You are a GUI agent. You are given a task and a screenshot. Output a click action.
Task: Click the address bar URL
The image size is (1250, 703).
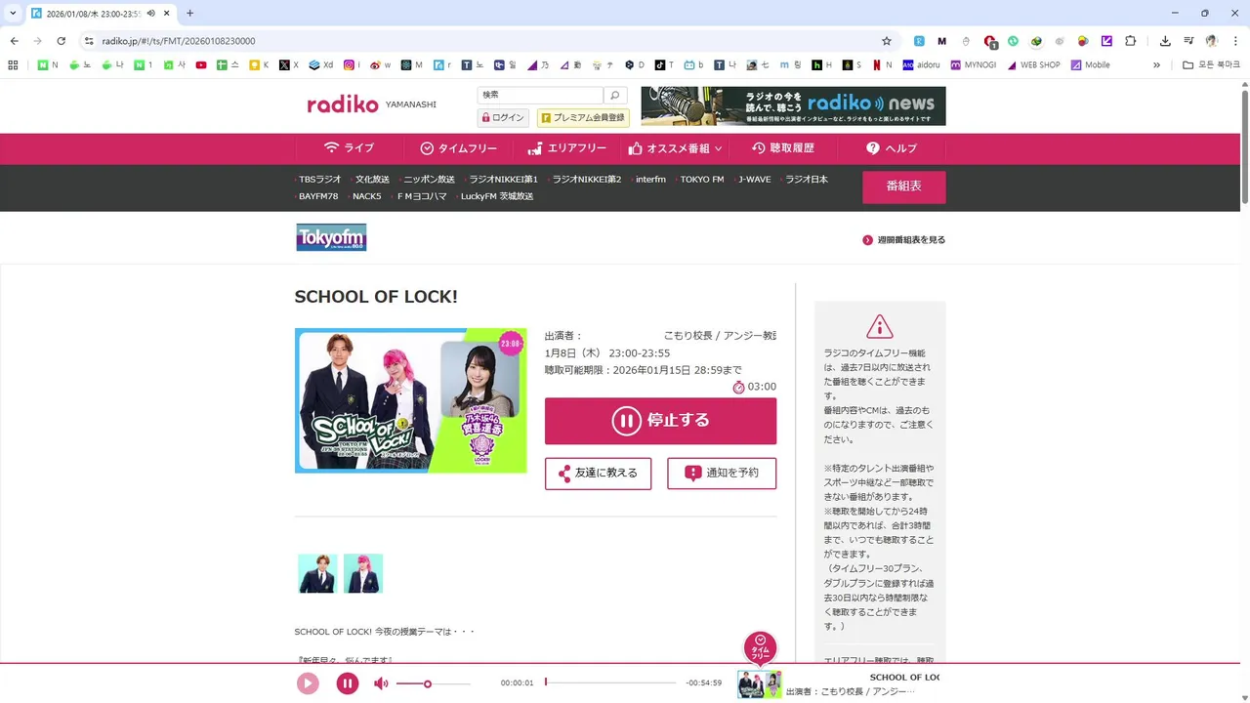point(179,41)
